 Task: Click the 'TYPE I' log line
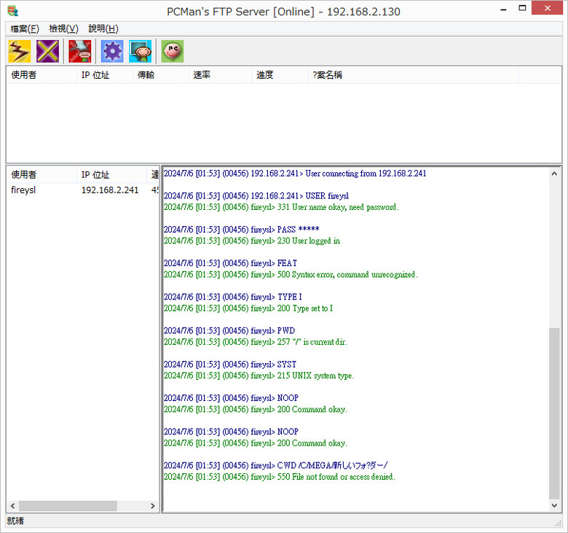point(232,297)
